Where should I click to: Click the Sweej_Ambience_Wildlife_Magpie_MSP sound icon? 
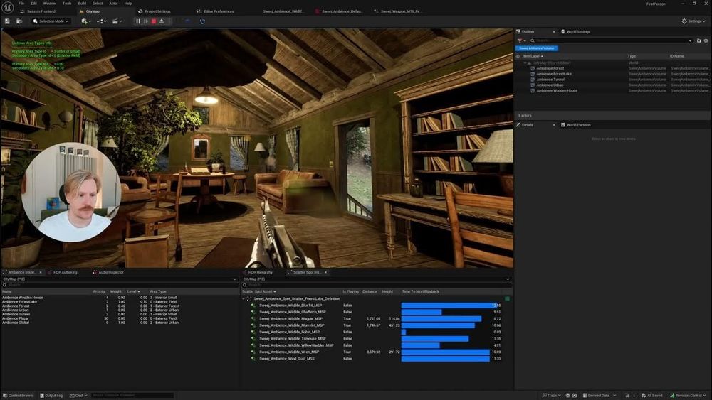coord(253,319)
